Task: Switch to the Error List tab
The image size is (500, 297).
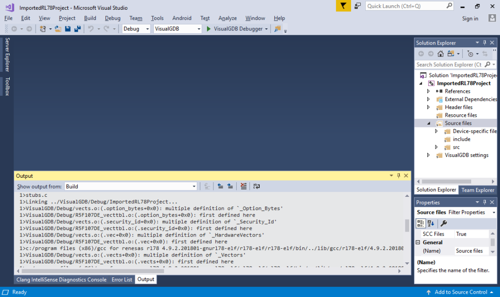Action: pyautogui.click(x=122, y=279)
